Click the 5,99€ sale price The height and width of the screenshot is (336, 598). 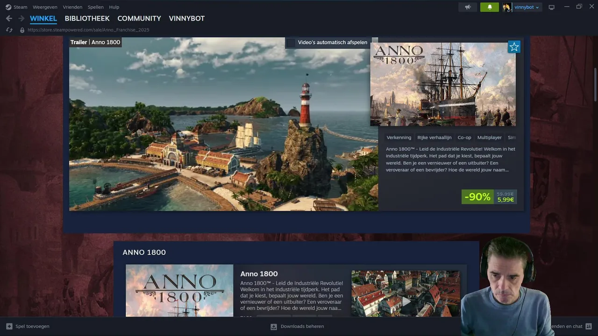(505, 200)
